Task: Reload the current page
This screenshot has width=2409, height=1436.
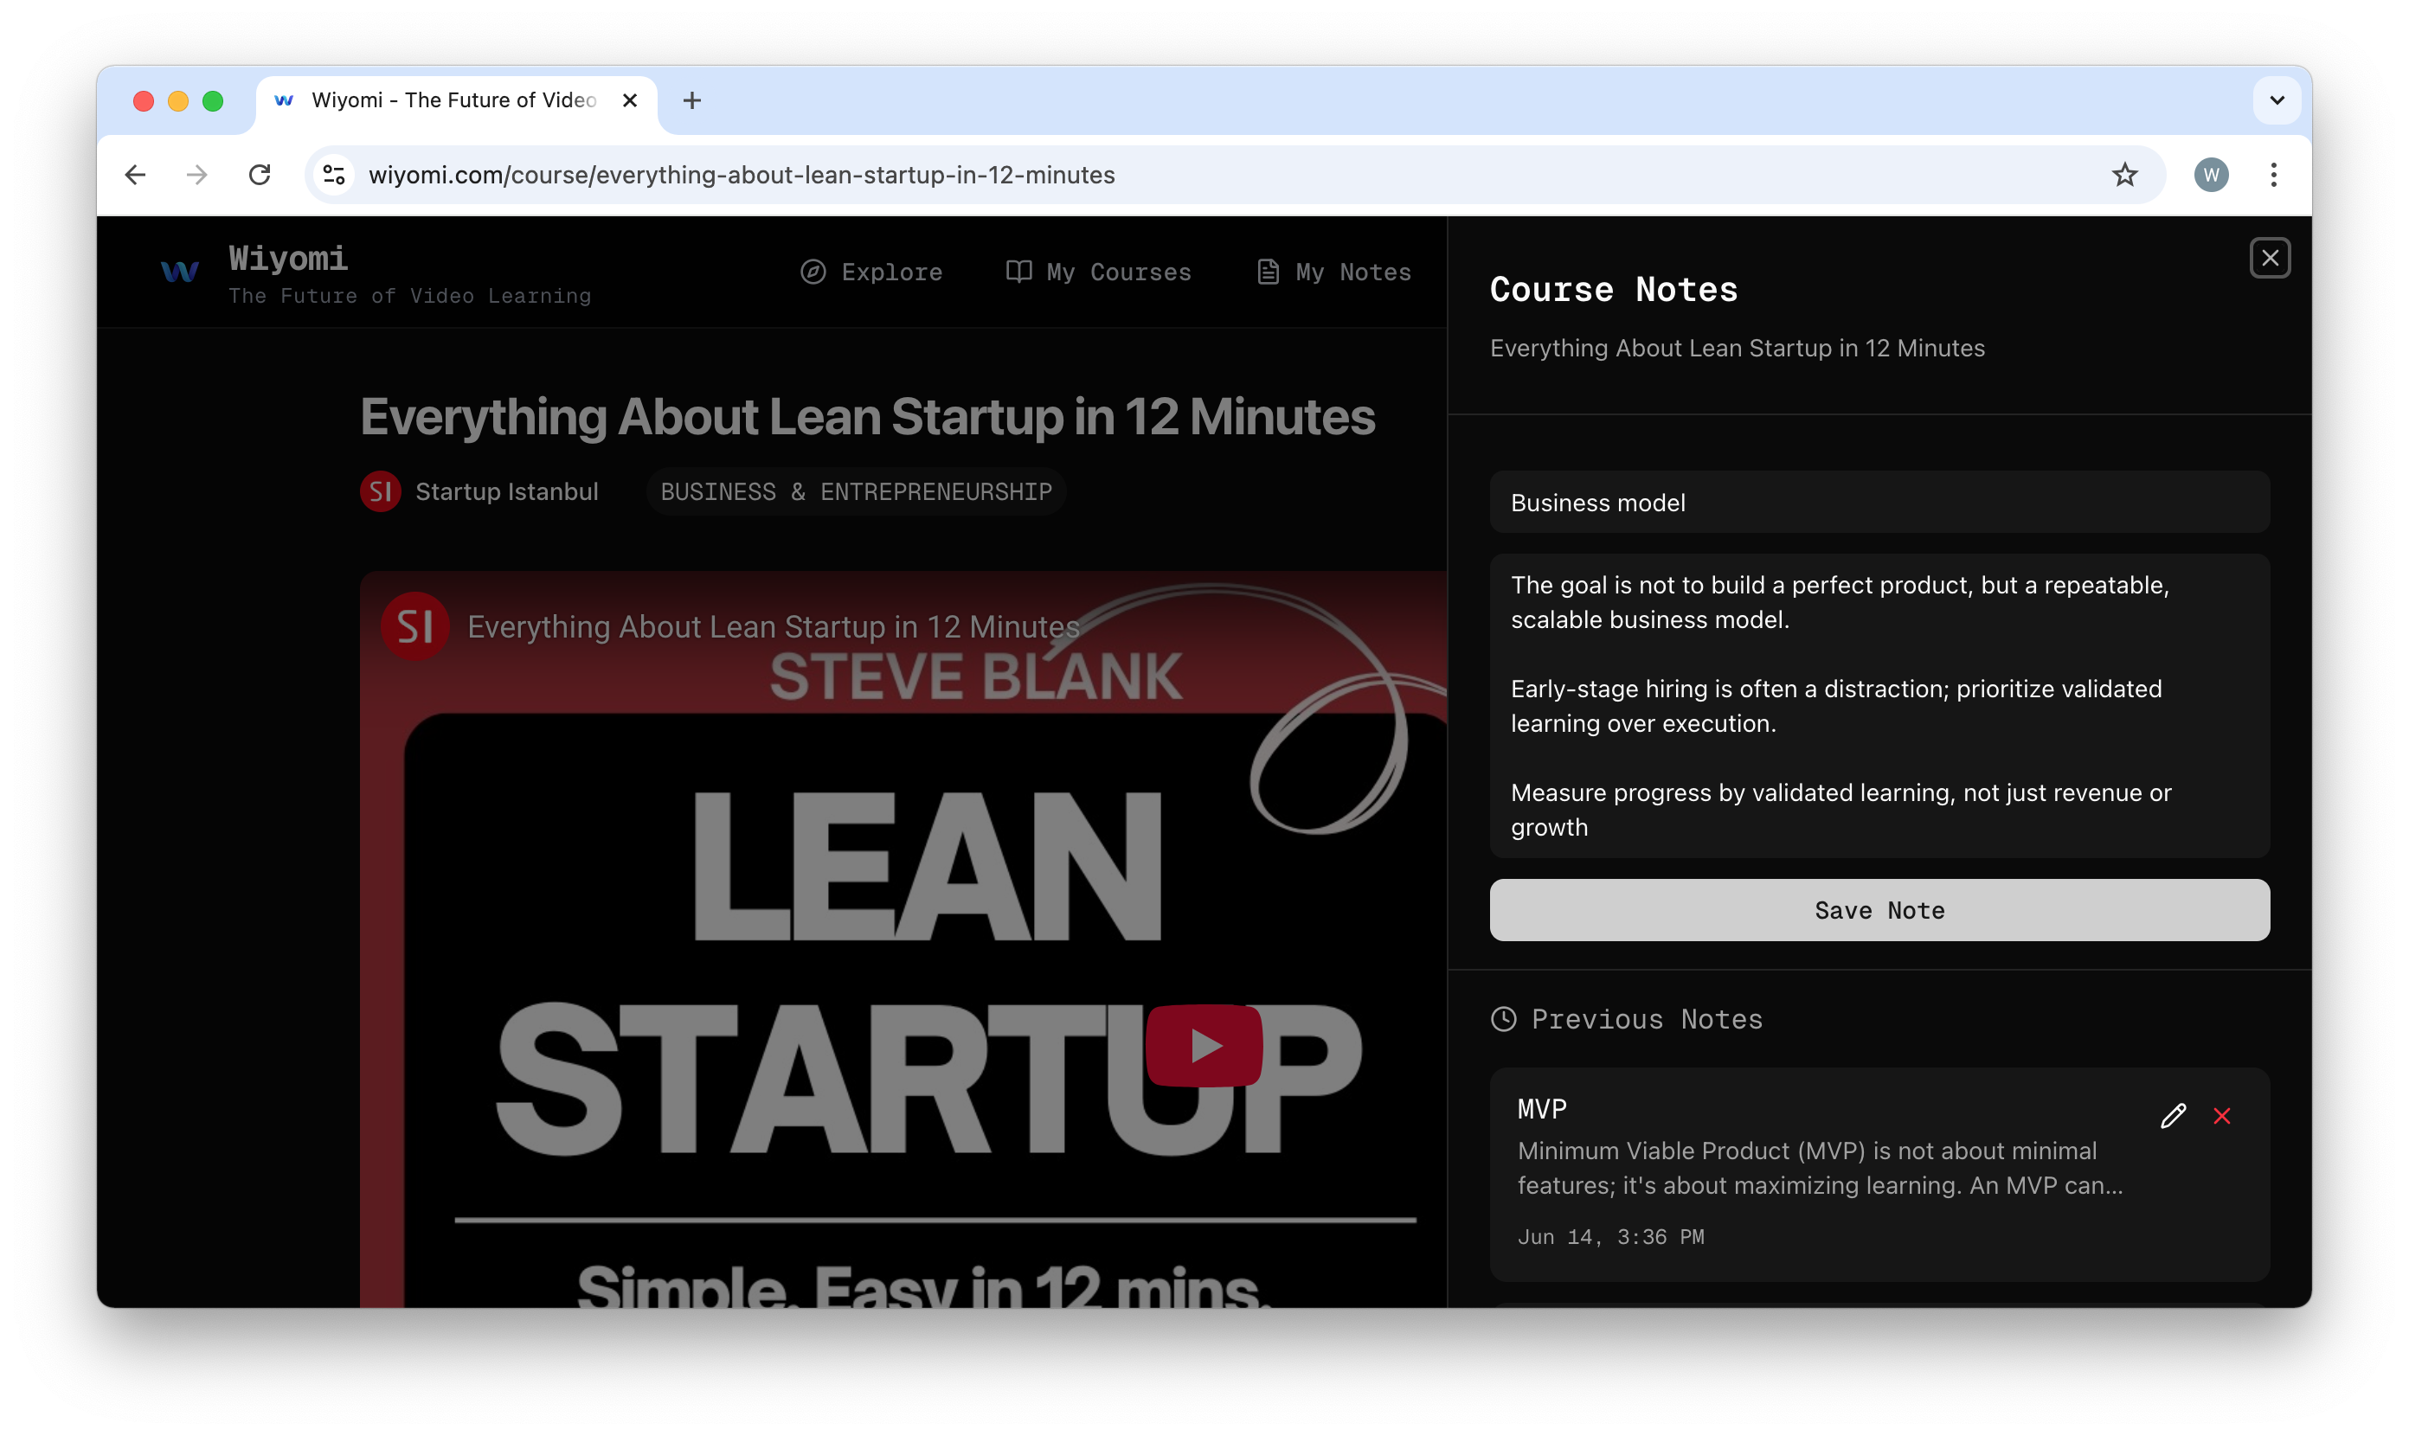Action: pyautogui.click(x=260, y=175)
